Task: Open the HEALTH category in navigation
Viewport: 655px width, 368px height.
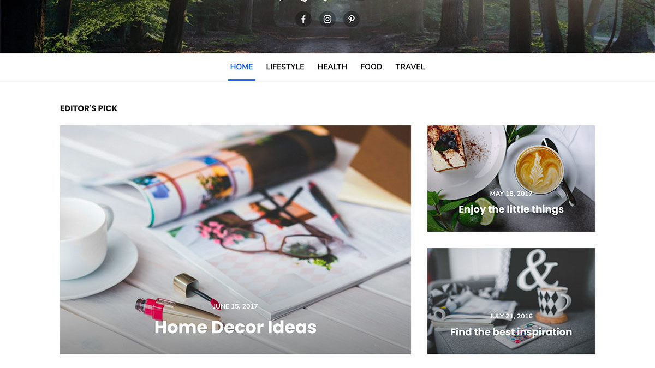Action: point(332,67)
